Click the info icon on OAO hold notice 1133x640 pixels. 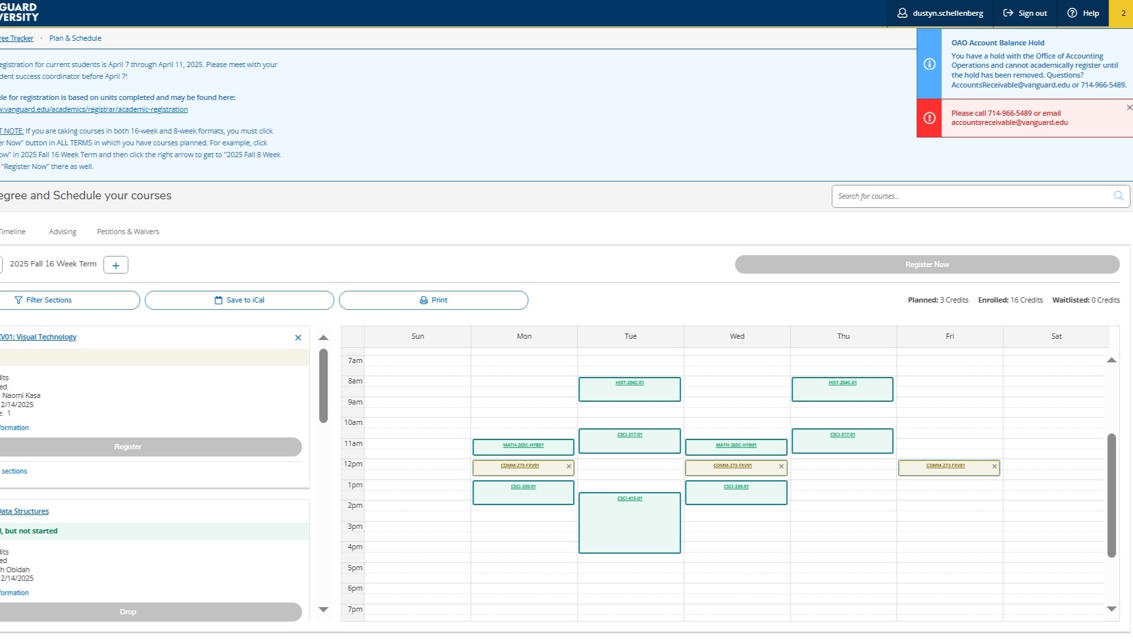tap(929, 64)
